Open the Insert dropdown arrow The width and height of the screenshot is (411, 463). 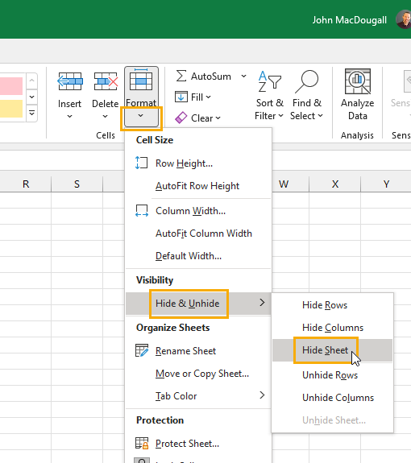coord(70,116)
